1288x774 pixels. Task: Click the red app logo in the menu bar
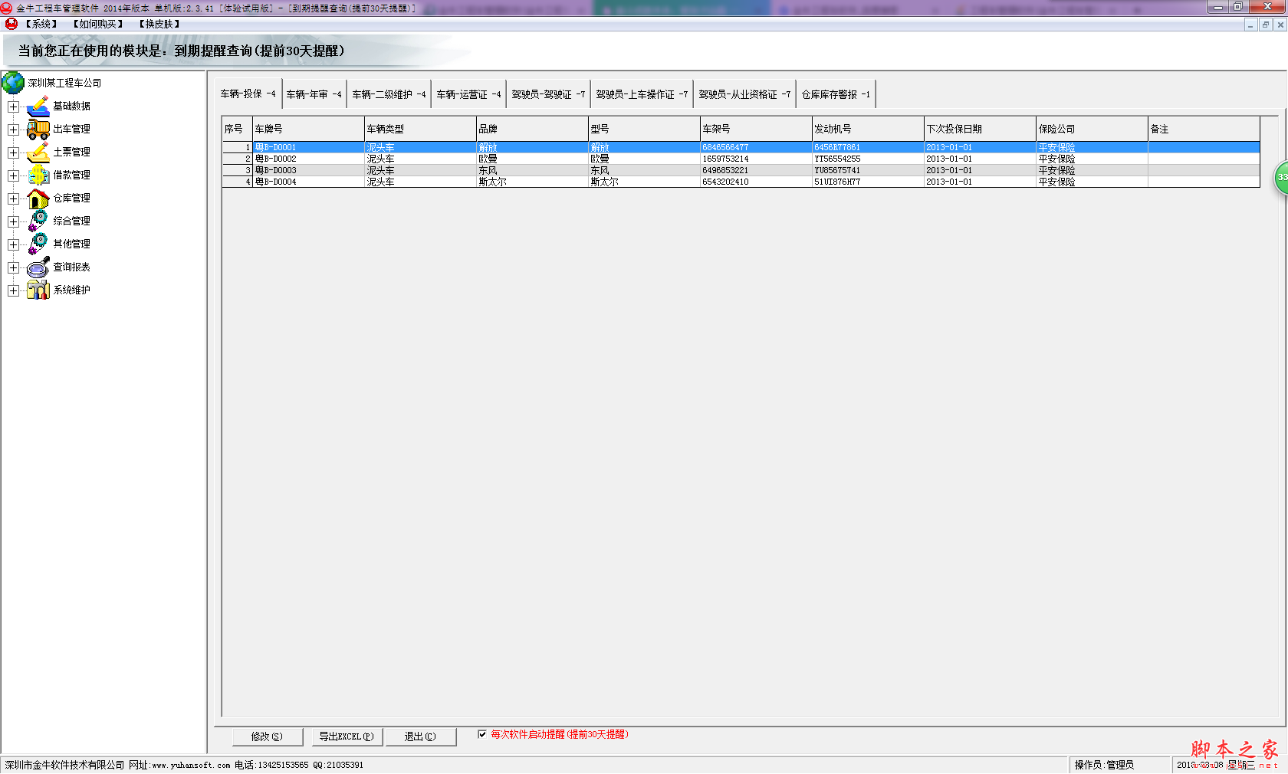(x=11, y=24)
